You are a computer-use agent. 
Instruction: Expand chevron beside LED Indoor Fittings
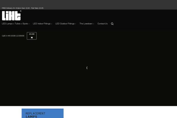coord(51,24)
